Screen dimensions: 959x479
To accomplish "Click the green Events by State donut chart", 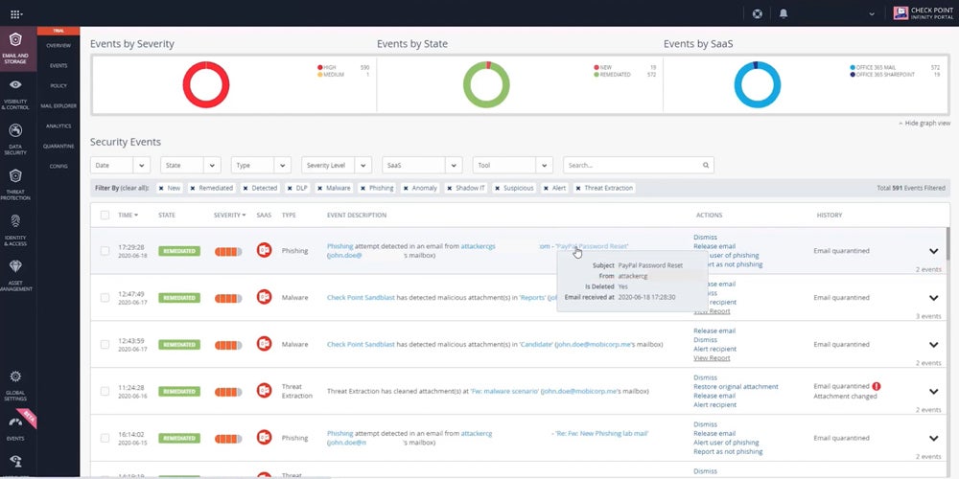I will tap(486, 84).
